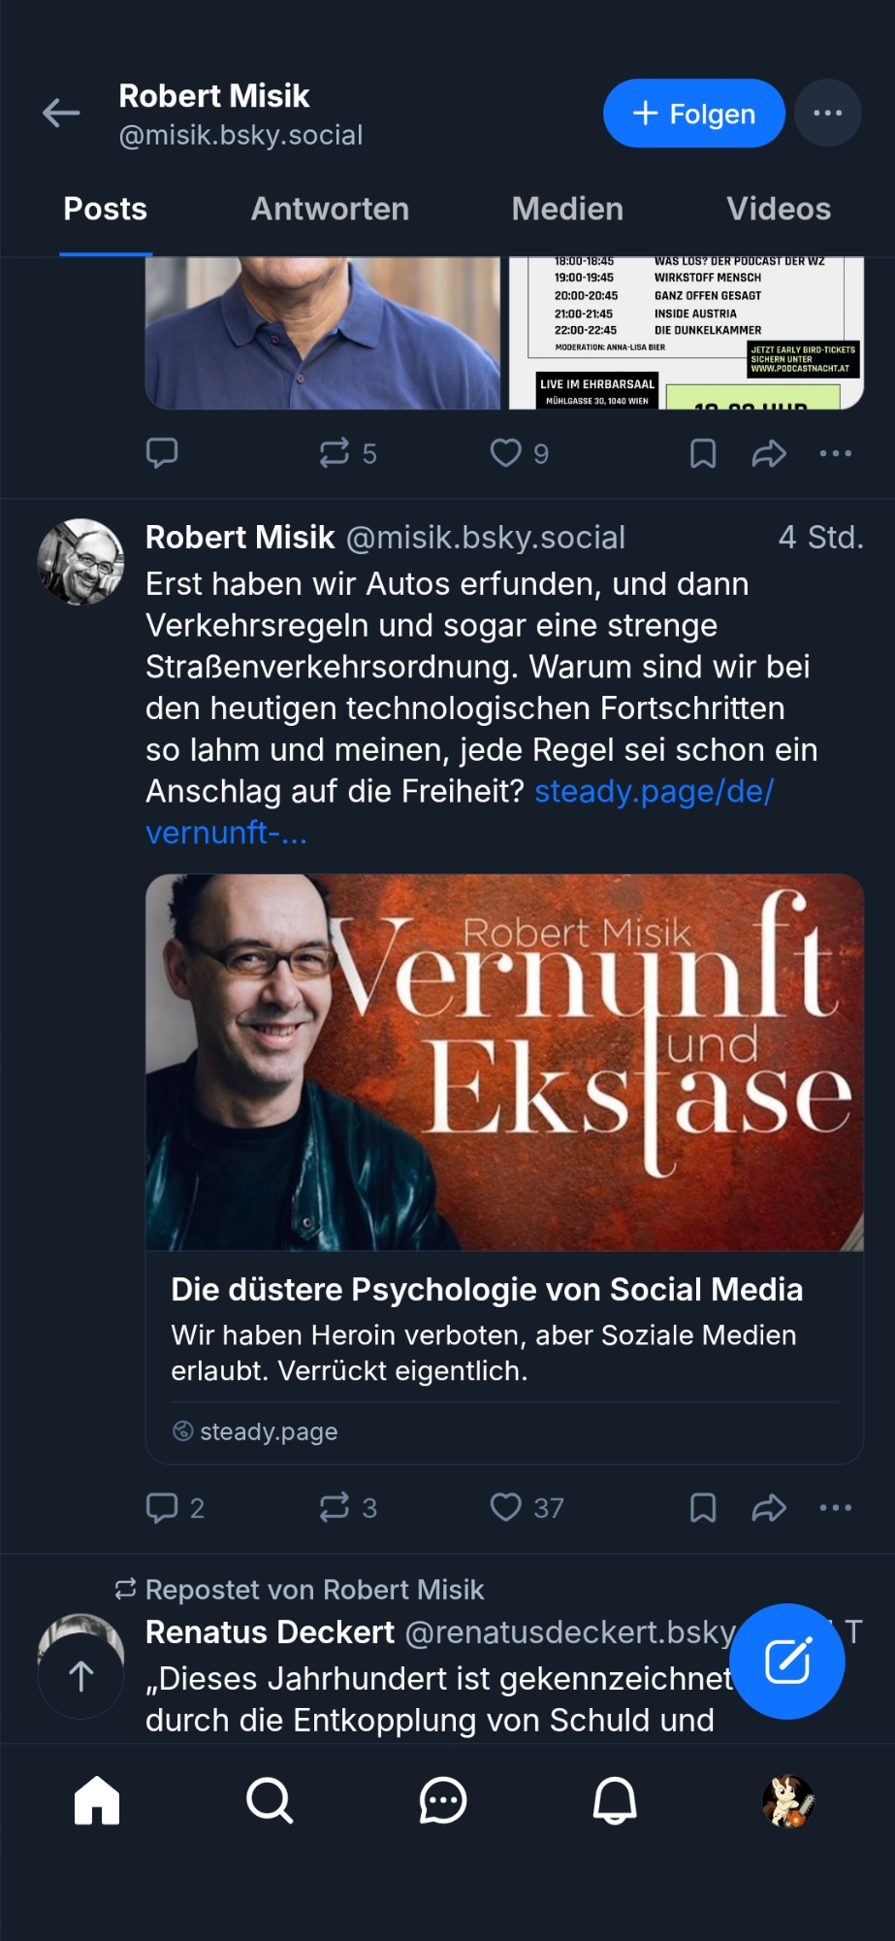Open the compose new post button

pyautogui.click(x=786, y=1661)
